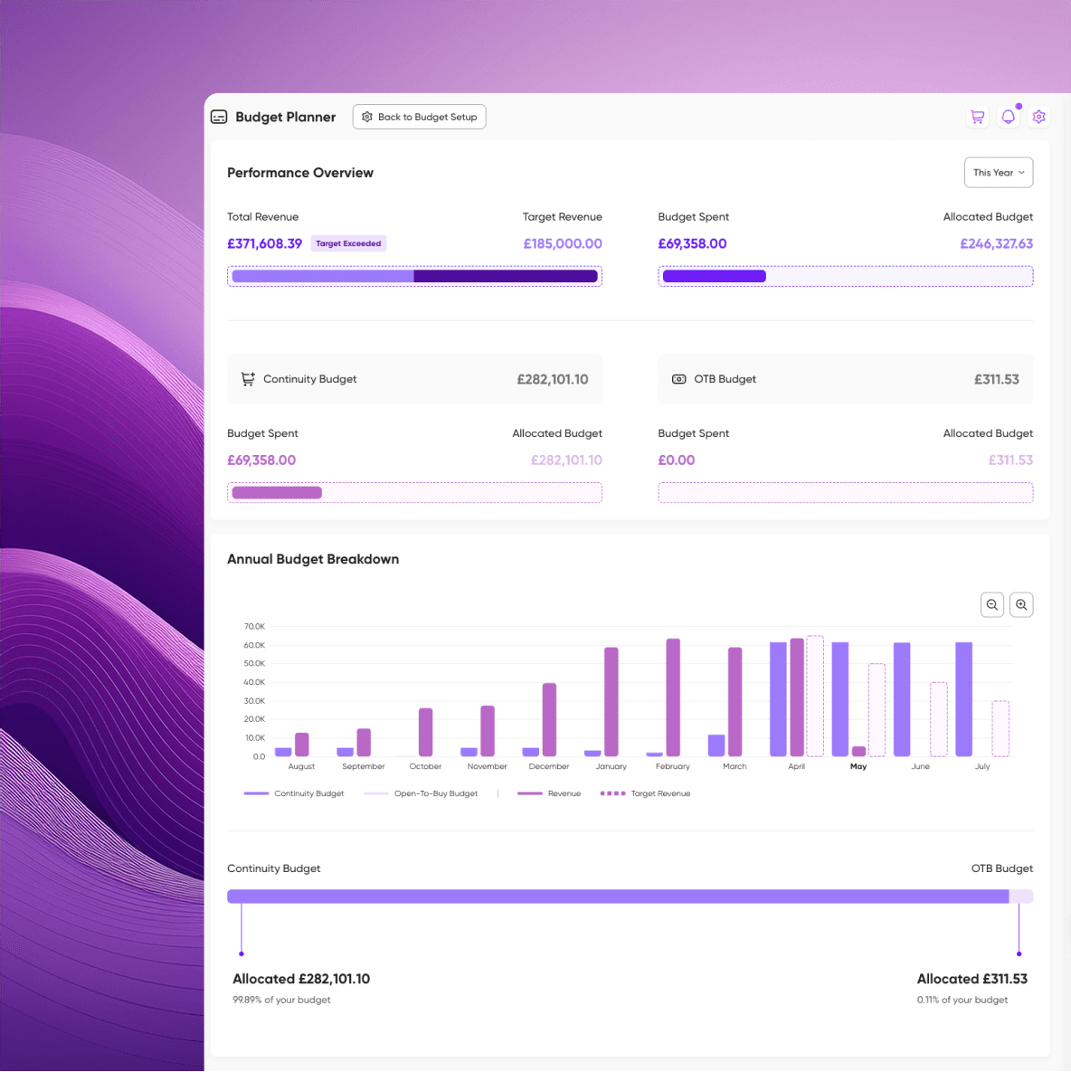Click £246,327.63 allocated budget value

(997, 243)
